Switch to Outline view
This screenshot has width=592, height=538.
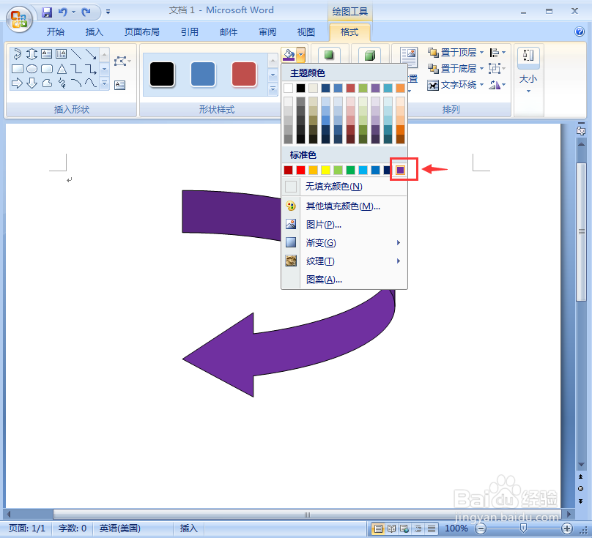coord(418,528)
